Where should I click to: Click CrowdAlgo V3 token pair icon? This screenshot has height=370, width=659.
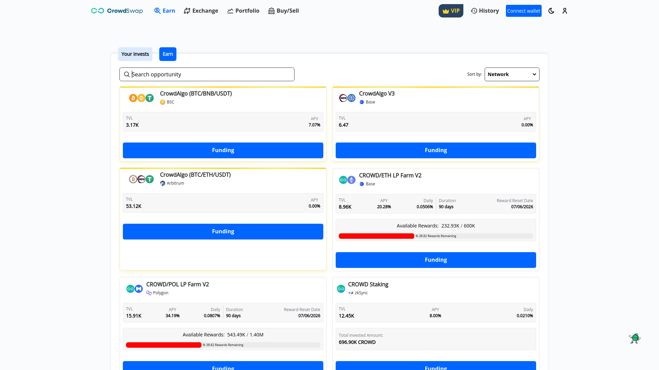(347, 98)
